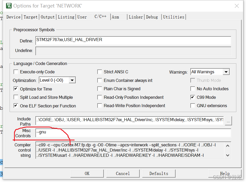The width and height of the screenshot is (246, 182).
Task: Enable Split Load and Store Multiple
Action: (16, 97)
